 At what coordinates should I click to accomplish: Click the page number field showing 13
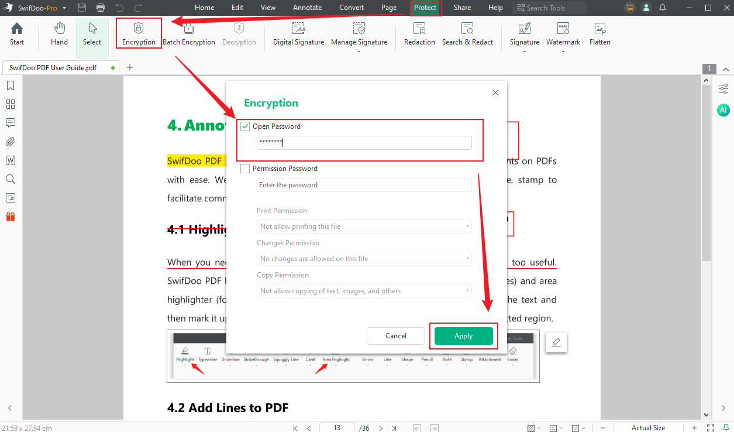click(x=337, y=428)
